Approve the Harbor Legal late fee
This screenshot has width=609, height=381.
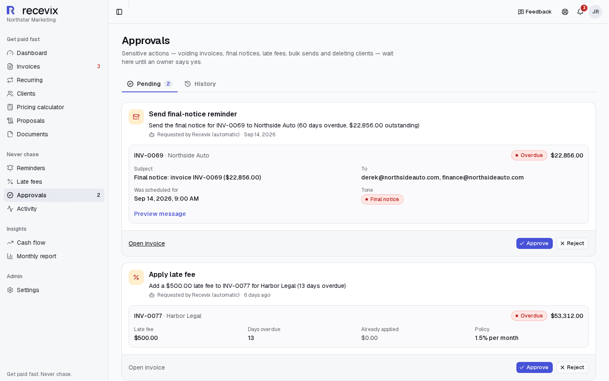(534, 367)
